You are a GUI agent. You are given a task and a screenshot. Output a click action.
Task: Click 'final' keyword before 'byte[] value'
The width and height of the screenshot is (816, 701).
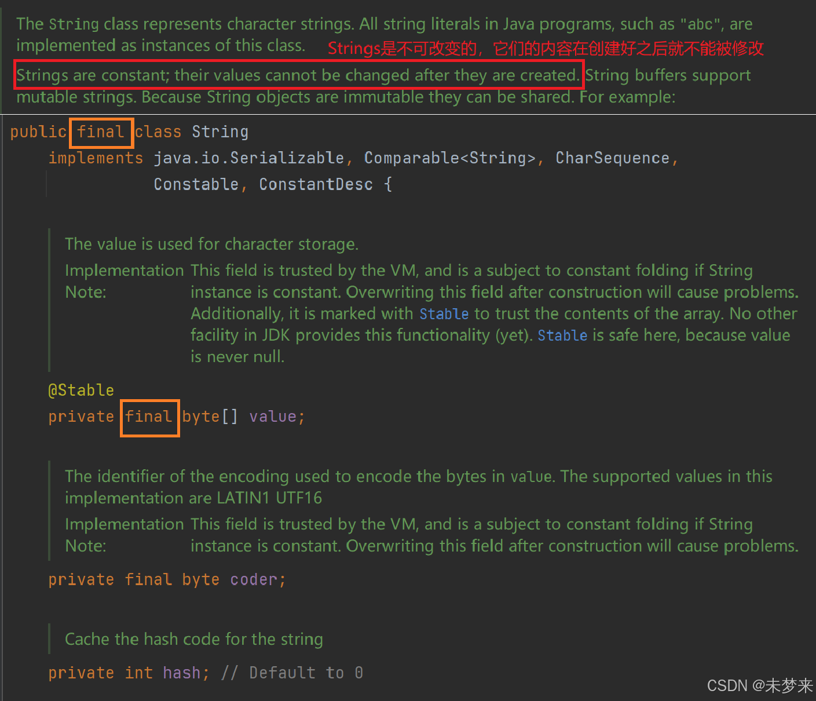pyautogui.click(x=149, y=417)
